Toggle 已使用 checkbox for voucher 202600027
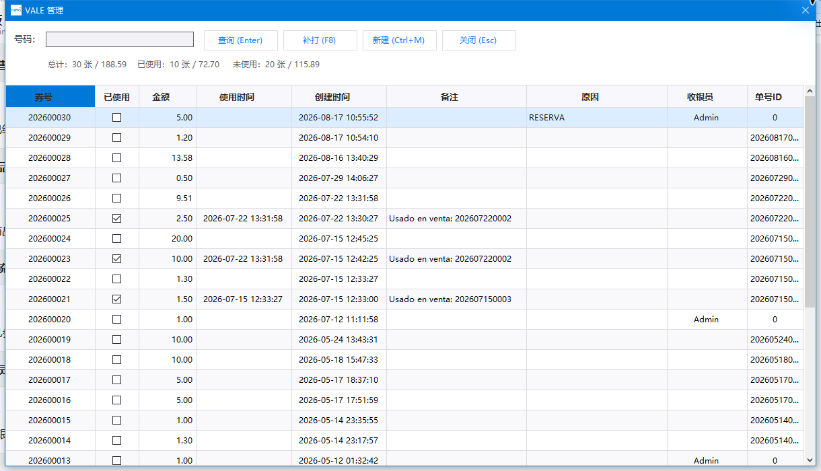Viewport: 821px width, 471px height. point(117,178)
